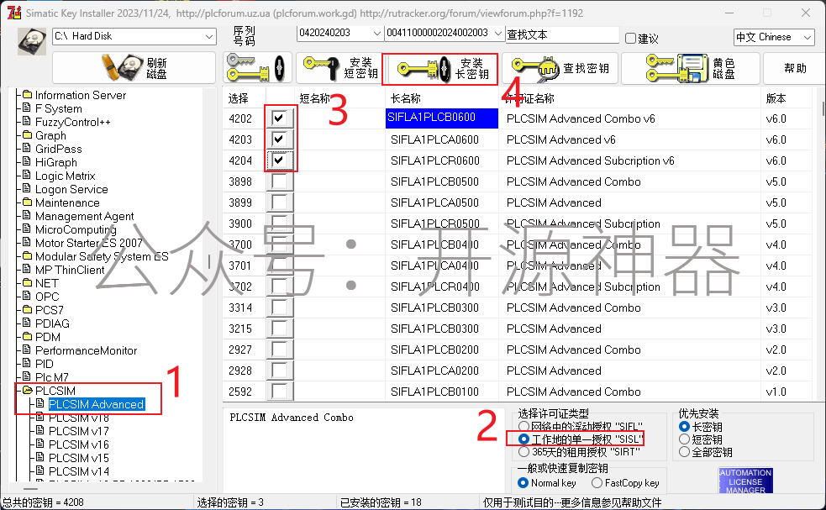Check the checkbox for key 3898
The image size is (826, 510).
279,181
